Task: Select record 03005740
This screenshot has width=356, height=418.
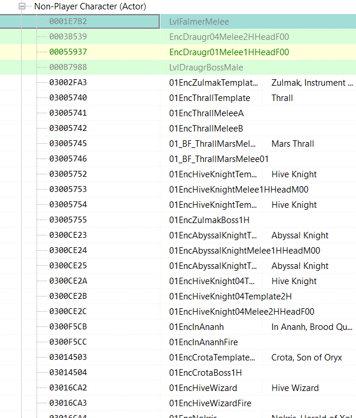Action: click(68, 97)
